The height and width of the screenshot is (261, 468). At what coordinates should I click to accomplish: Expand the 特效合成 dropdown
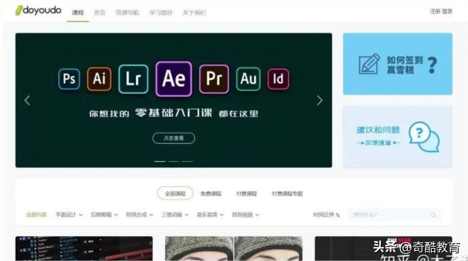coord(139,215)
